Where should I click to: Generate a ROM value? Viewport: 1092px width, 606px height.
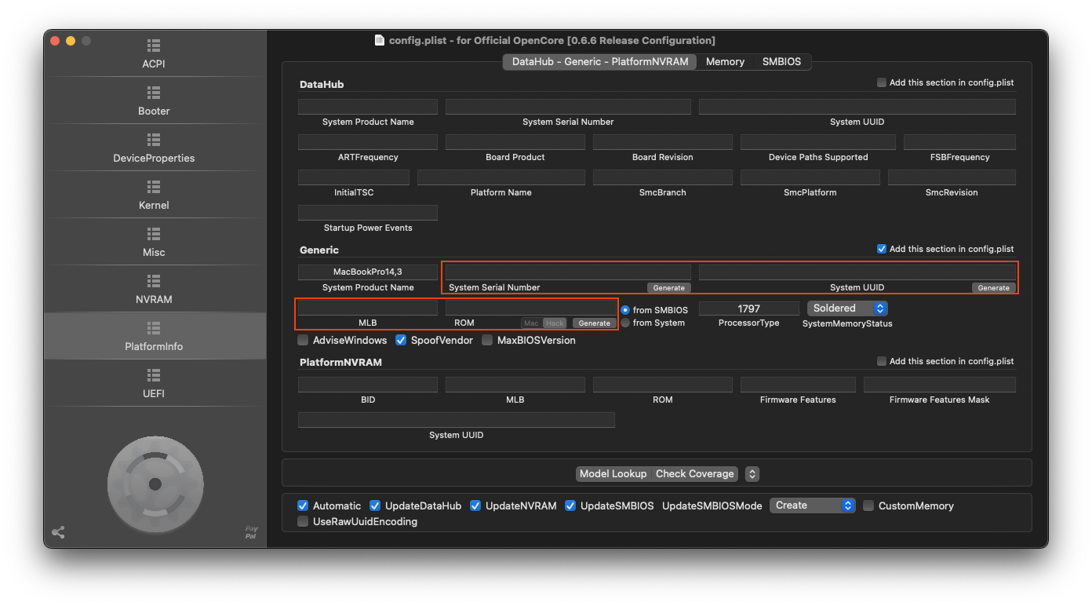pos(594,323)
